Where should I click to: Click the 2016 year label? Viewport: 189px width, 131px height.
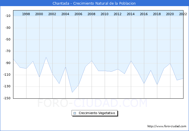(144, 14)
